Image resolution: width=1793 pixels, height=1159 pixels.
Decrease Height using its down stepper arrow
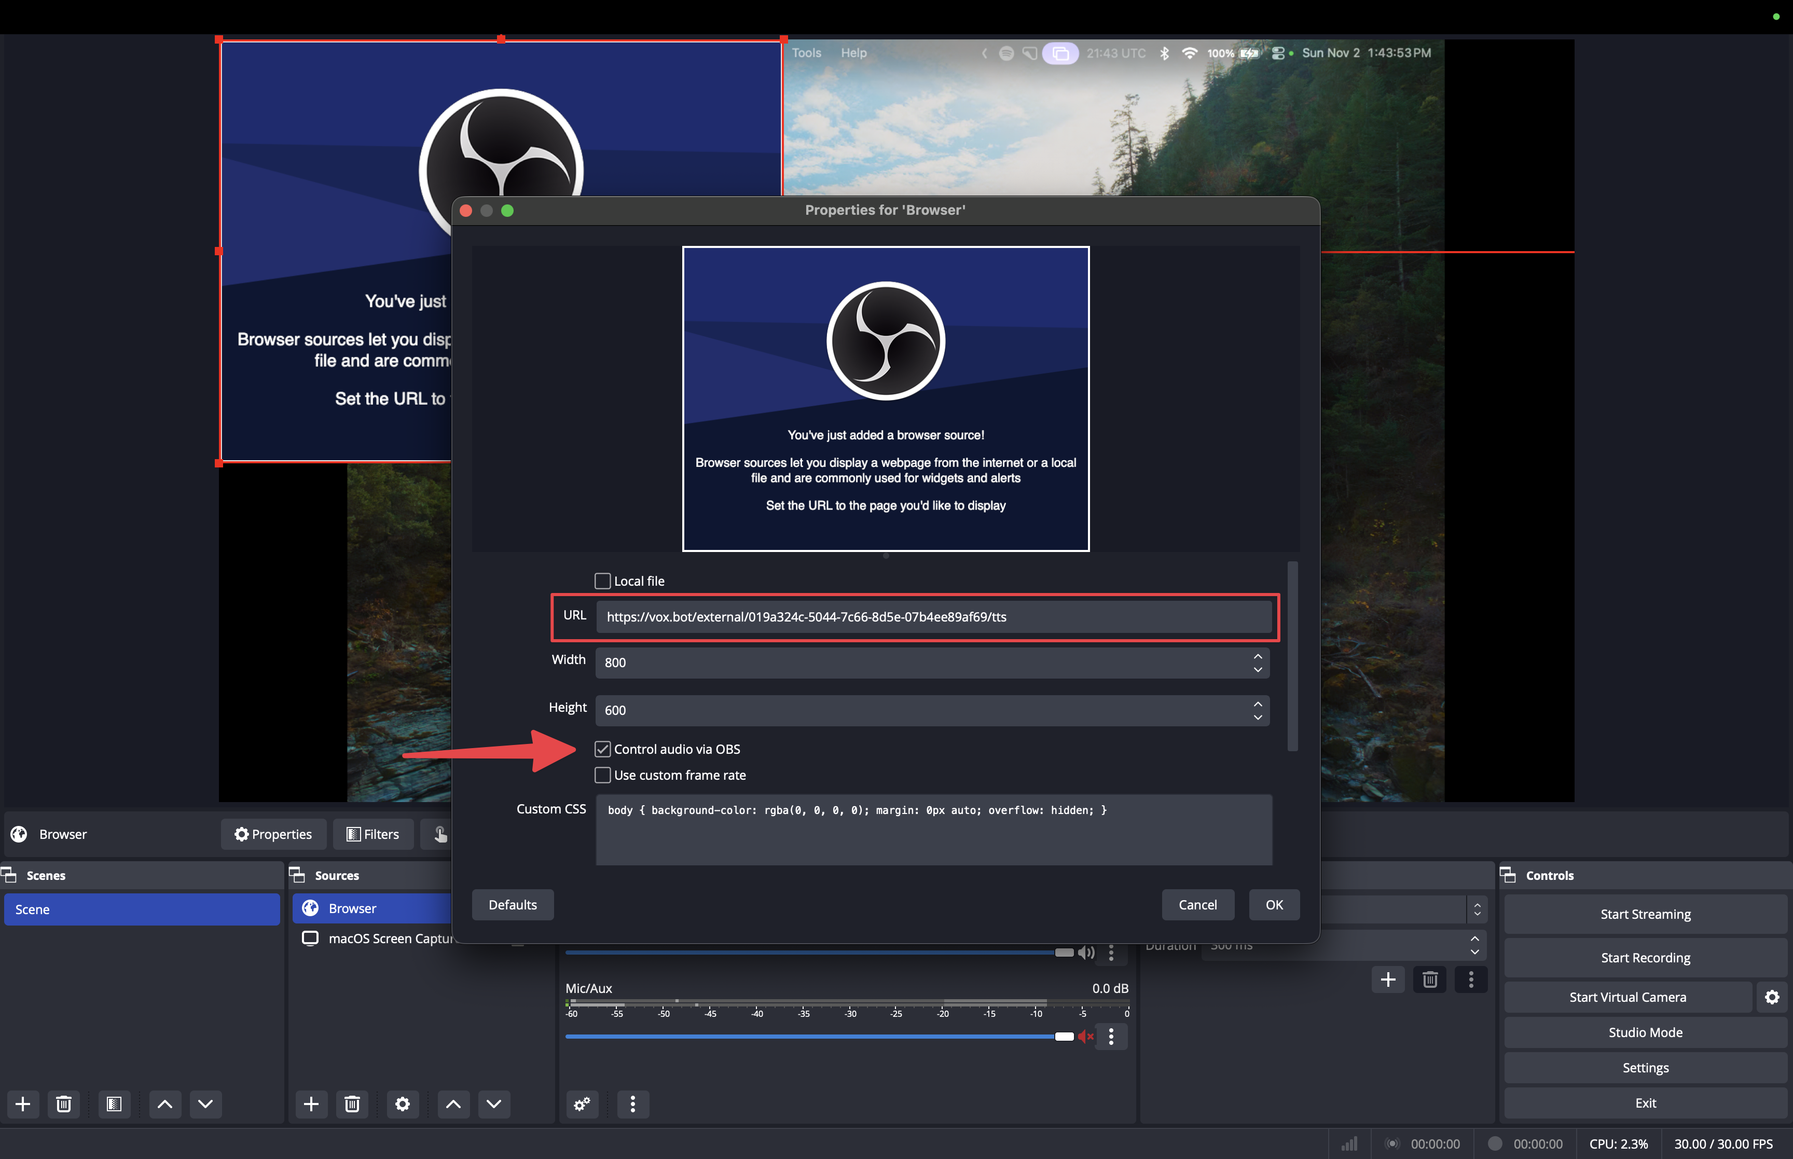pyautogui.click(x=1257, y=716)
